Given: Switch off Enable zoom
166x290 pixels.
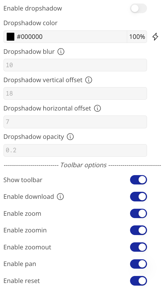Looking at the screenshot, I should coord(139,214).
